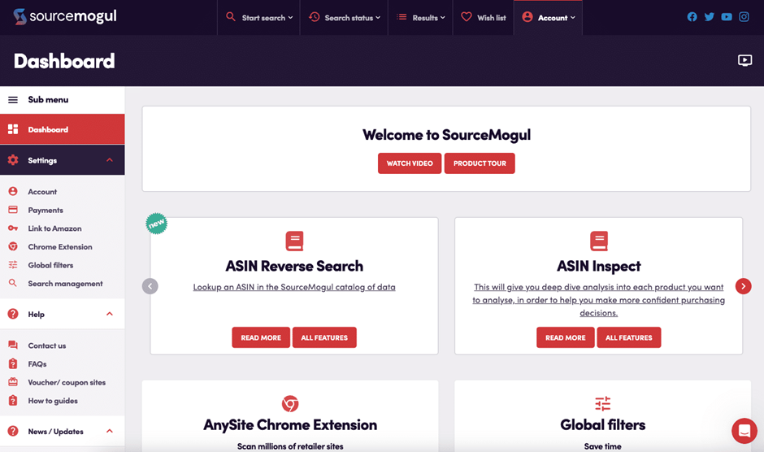Click the Voucher/coupon sites icon
Image resolution: width=764 pixels, height=452 pixels.
(13, 382)
